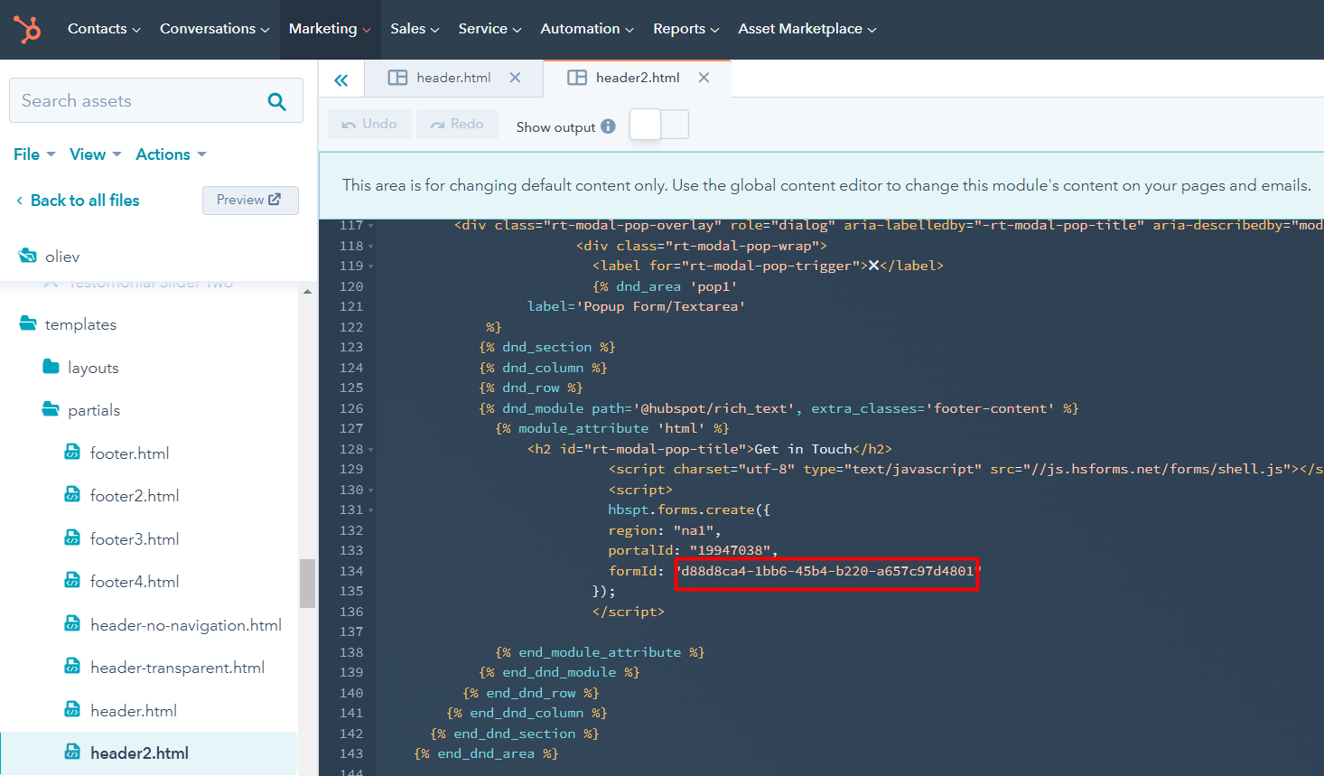Click Back to all files link

78,201
